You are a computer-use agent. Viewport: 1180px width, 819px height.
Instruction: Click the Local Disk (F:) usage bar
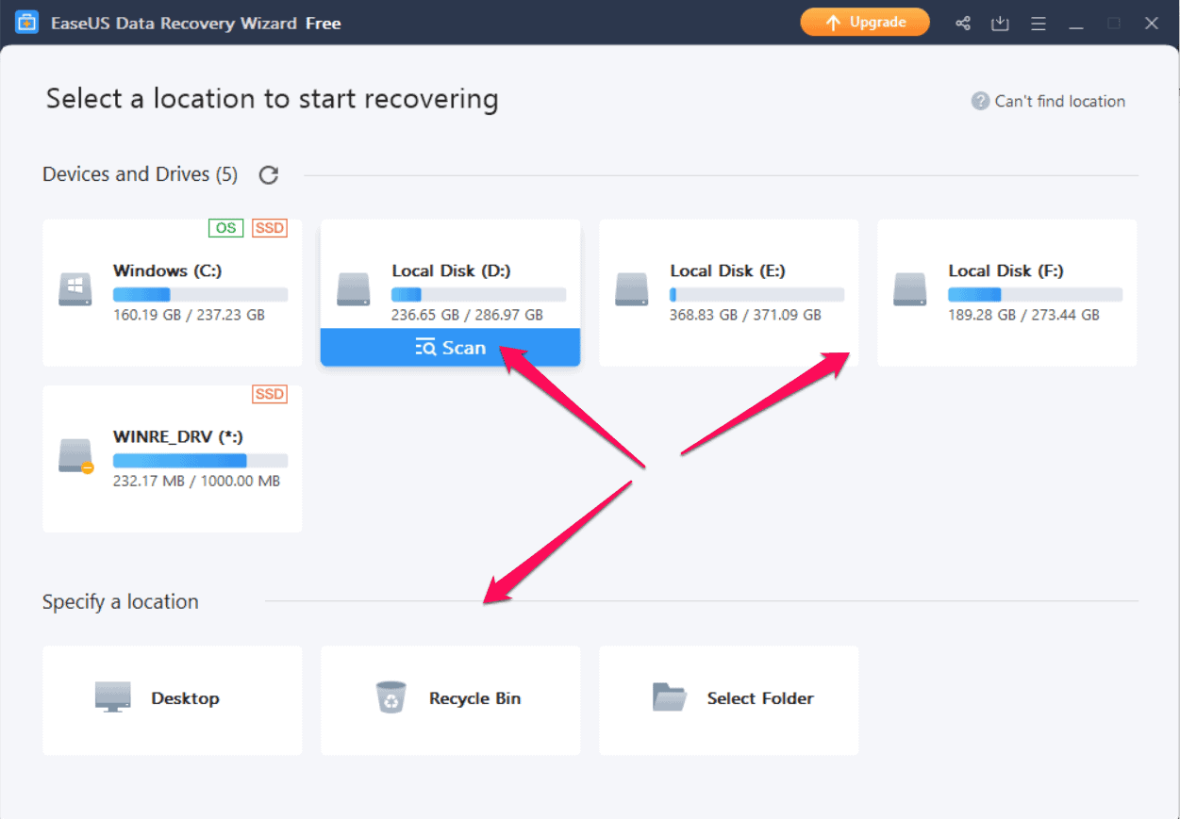(x=1036, y=295)
